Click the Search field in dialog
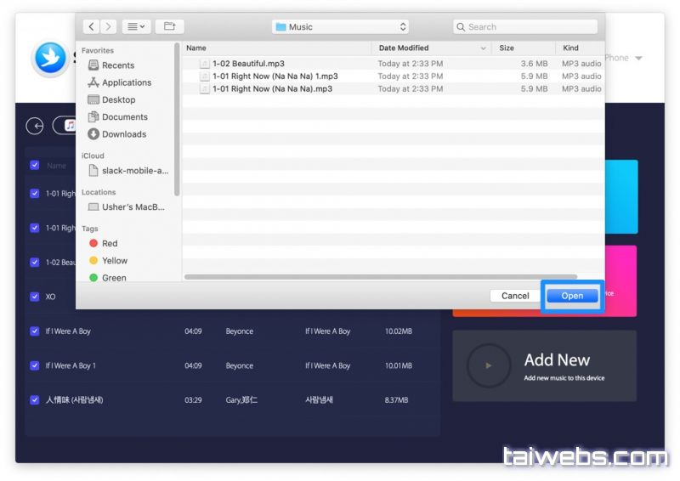 (x=524, y=27)
